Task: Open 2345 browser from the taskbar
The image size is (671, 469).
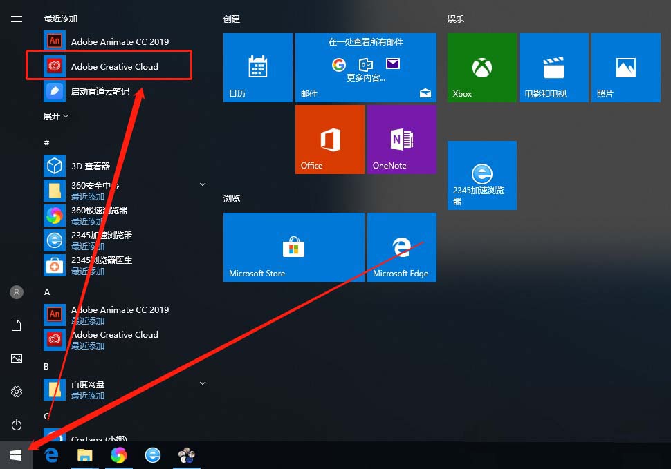Action: tap(152, 455)
